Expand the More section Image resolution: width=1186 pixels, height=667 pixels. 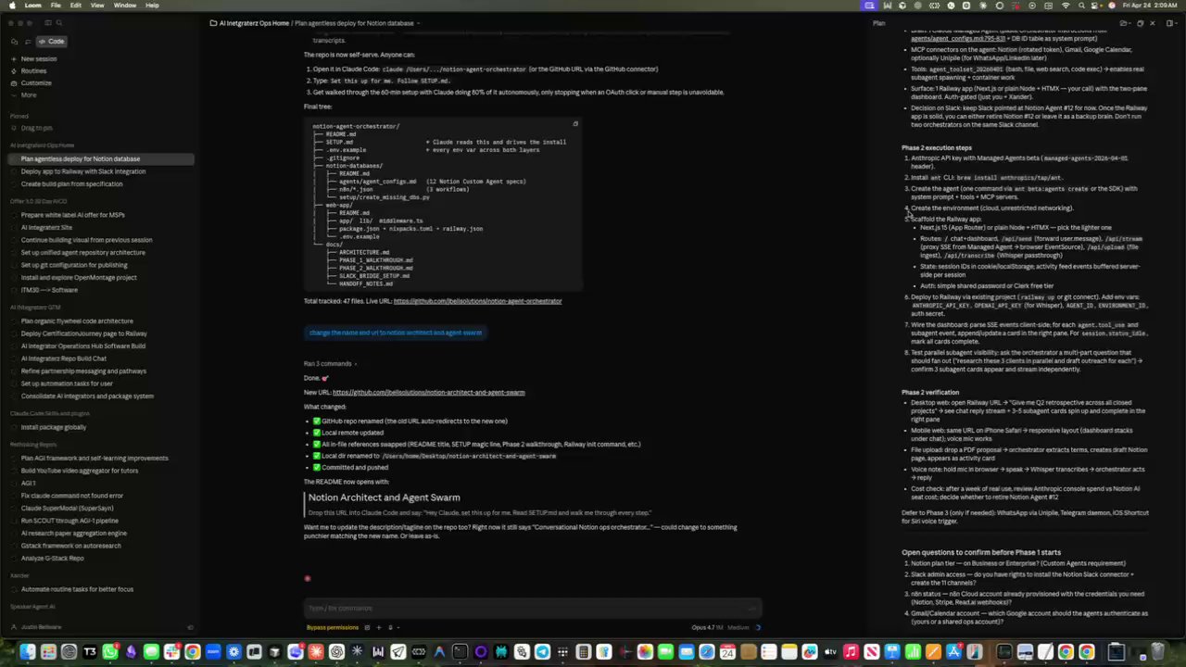point(29,95)
